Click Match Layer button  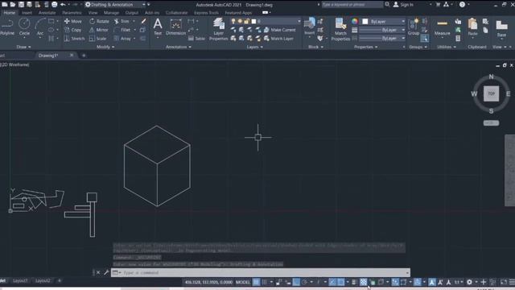click(278, 39)
